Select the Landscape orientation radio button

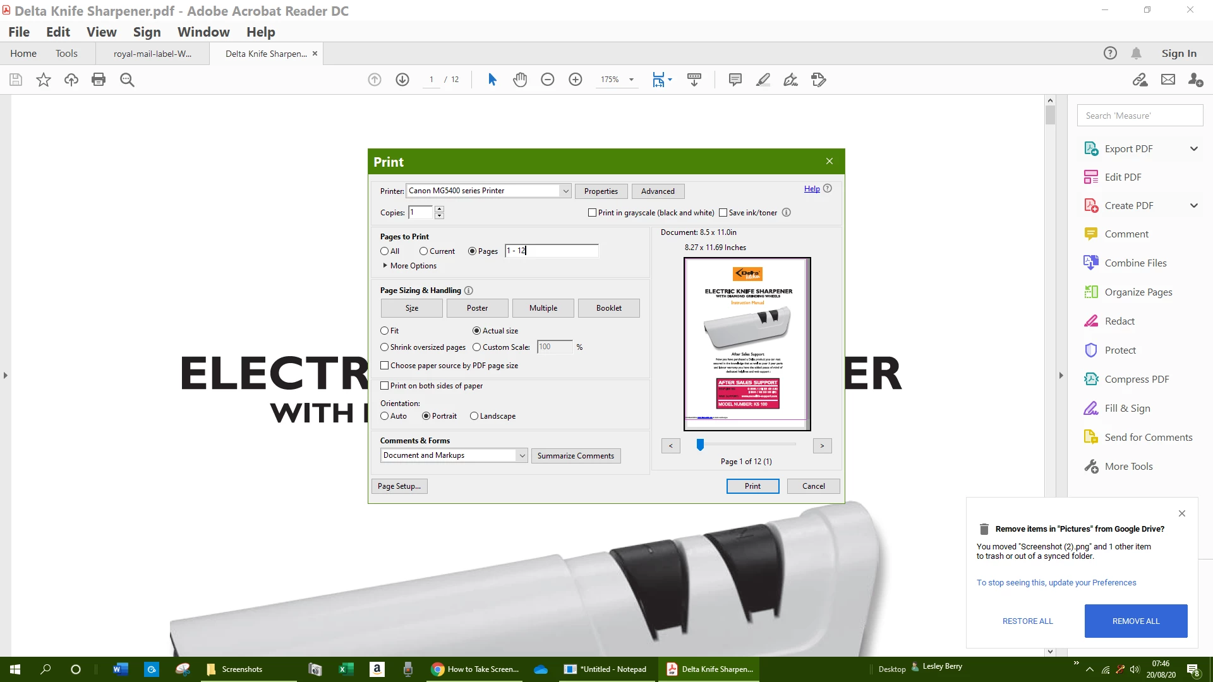click(x=474, y=416)
